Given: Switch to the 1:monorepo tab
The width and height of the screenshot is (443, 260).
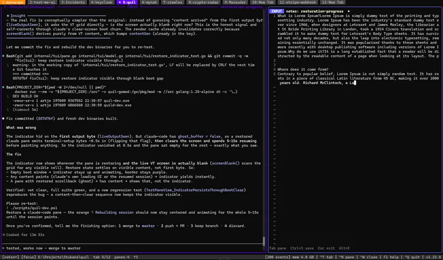Looking at the screenshot, I should [13, 2].
